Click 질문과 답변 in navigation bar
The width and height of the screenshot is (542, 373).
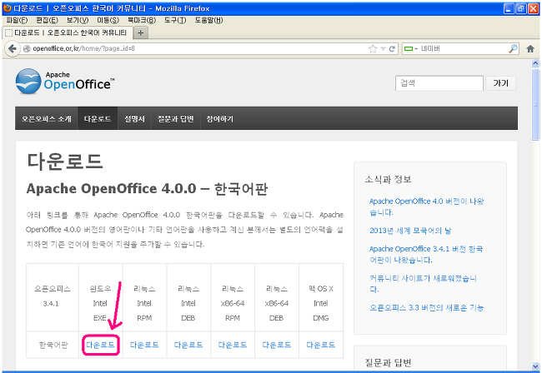pos(176,119)
